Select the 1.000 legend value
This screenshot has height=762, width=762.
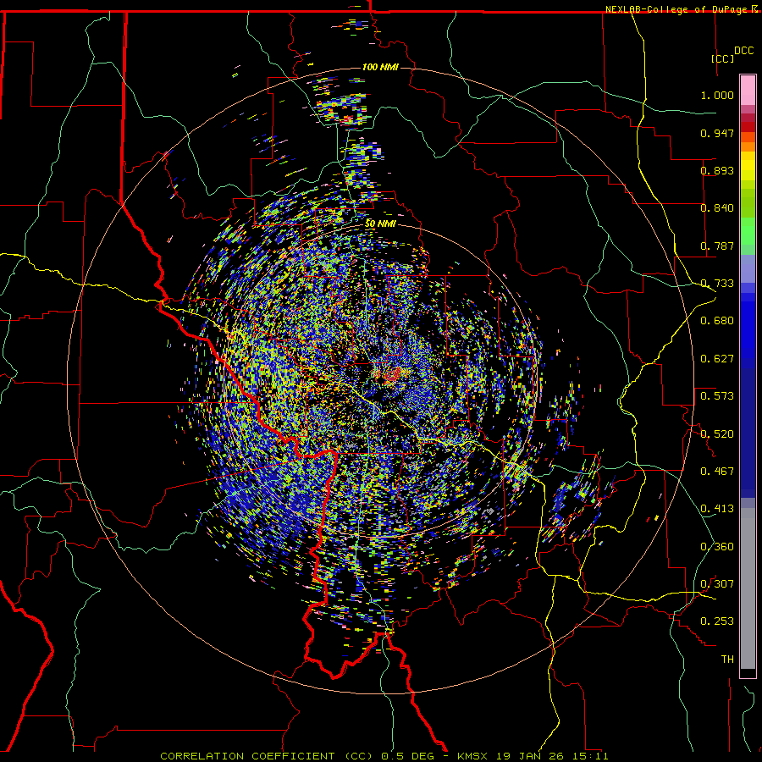pos(717,95)
